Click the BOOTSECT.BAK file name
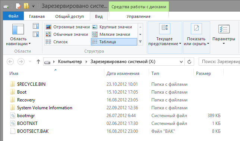The width and height of the screenshot is (240, 141). pyautogui.click(x=33, y=131)
